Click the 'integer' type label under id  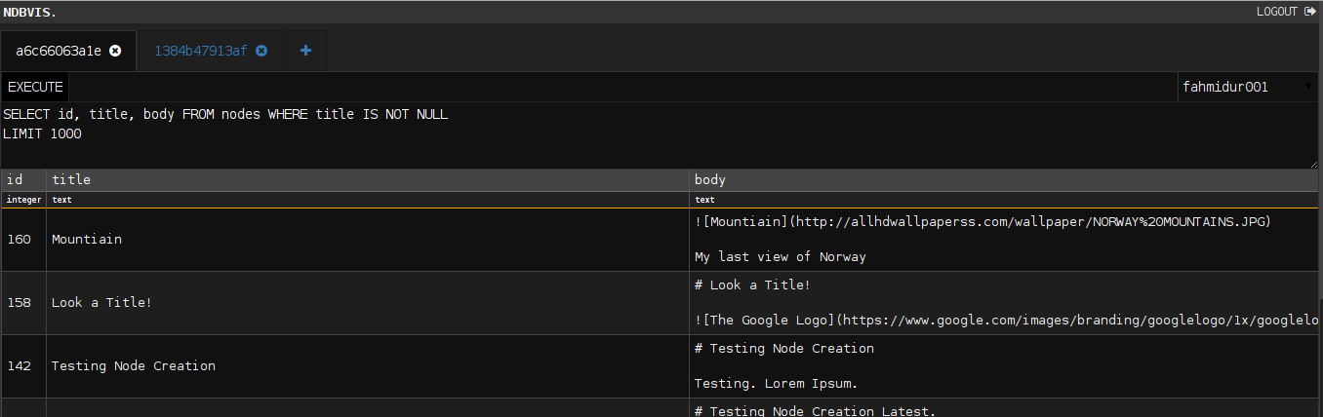coord(23,200)
